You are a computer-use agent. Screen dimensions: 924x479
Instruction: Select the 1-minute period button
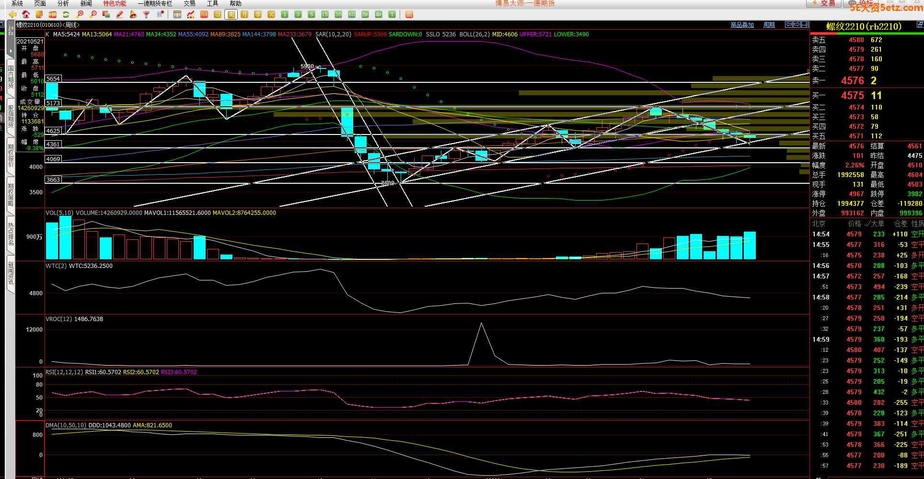pos(285,15)
